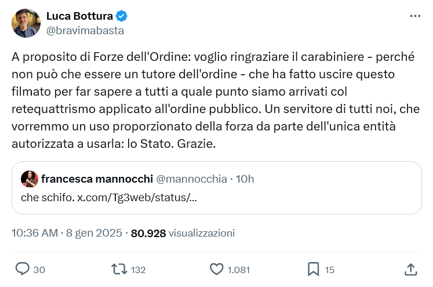Open Luca Bottura's profile picture
Screen dimensions: 433x287
26,23
